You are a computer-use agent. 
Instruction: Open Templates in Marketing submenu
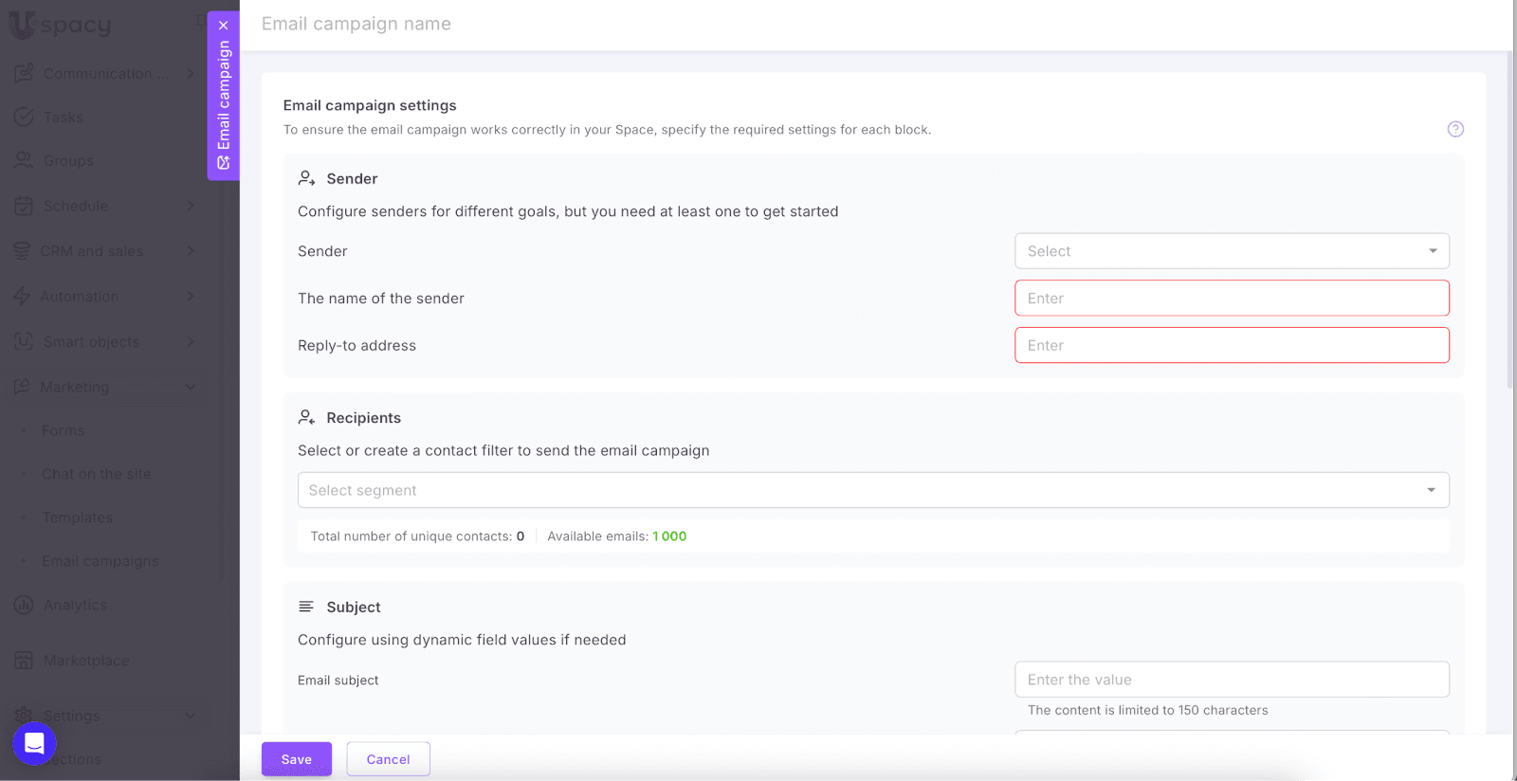(77, 518)
